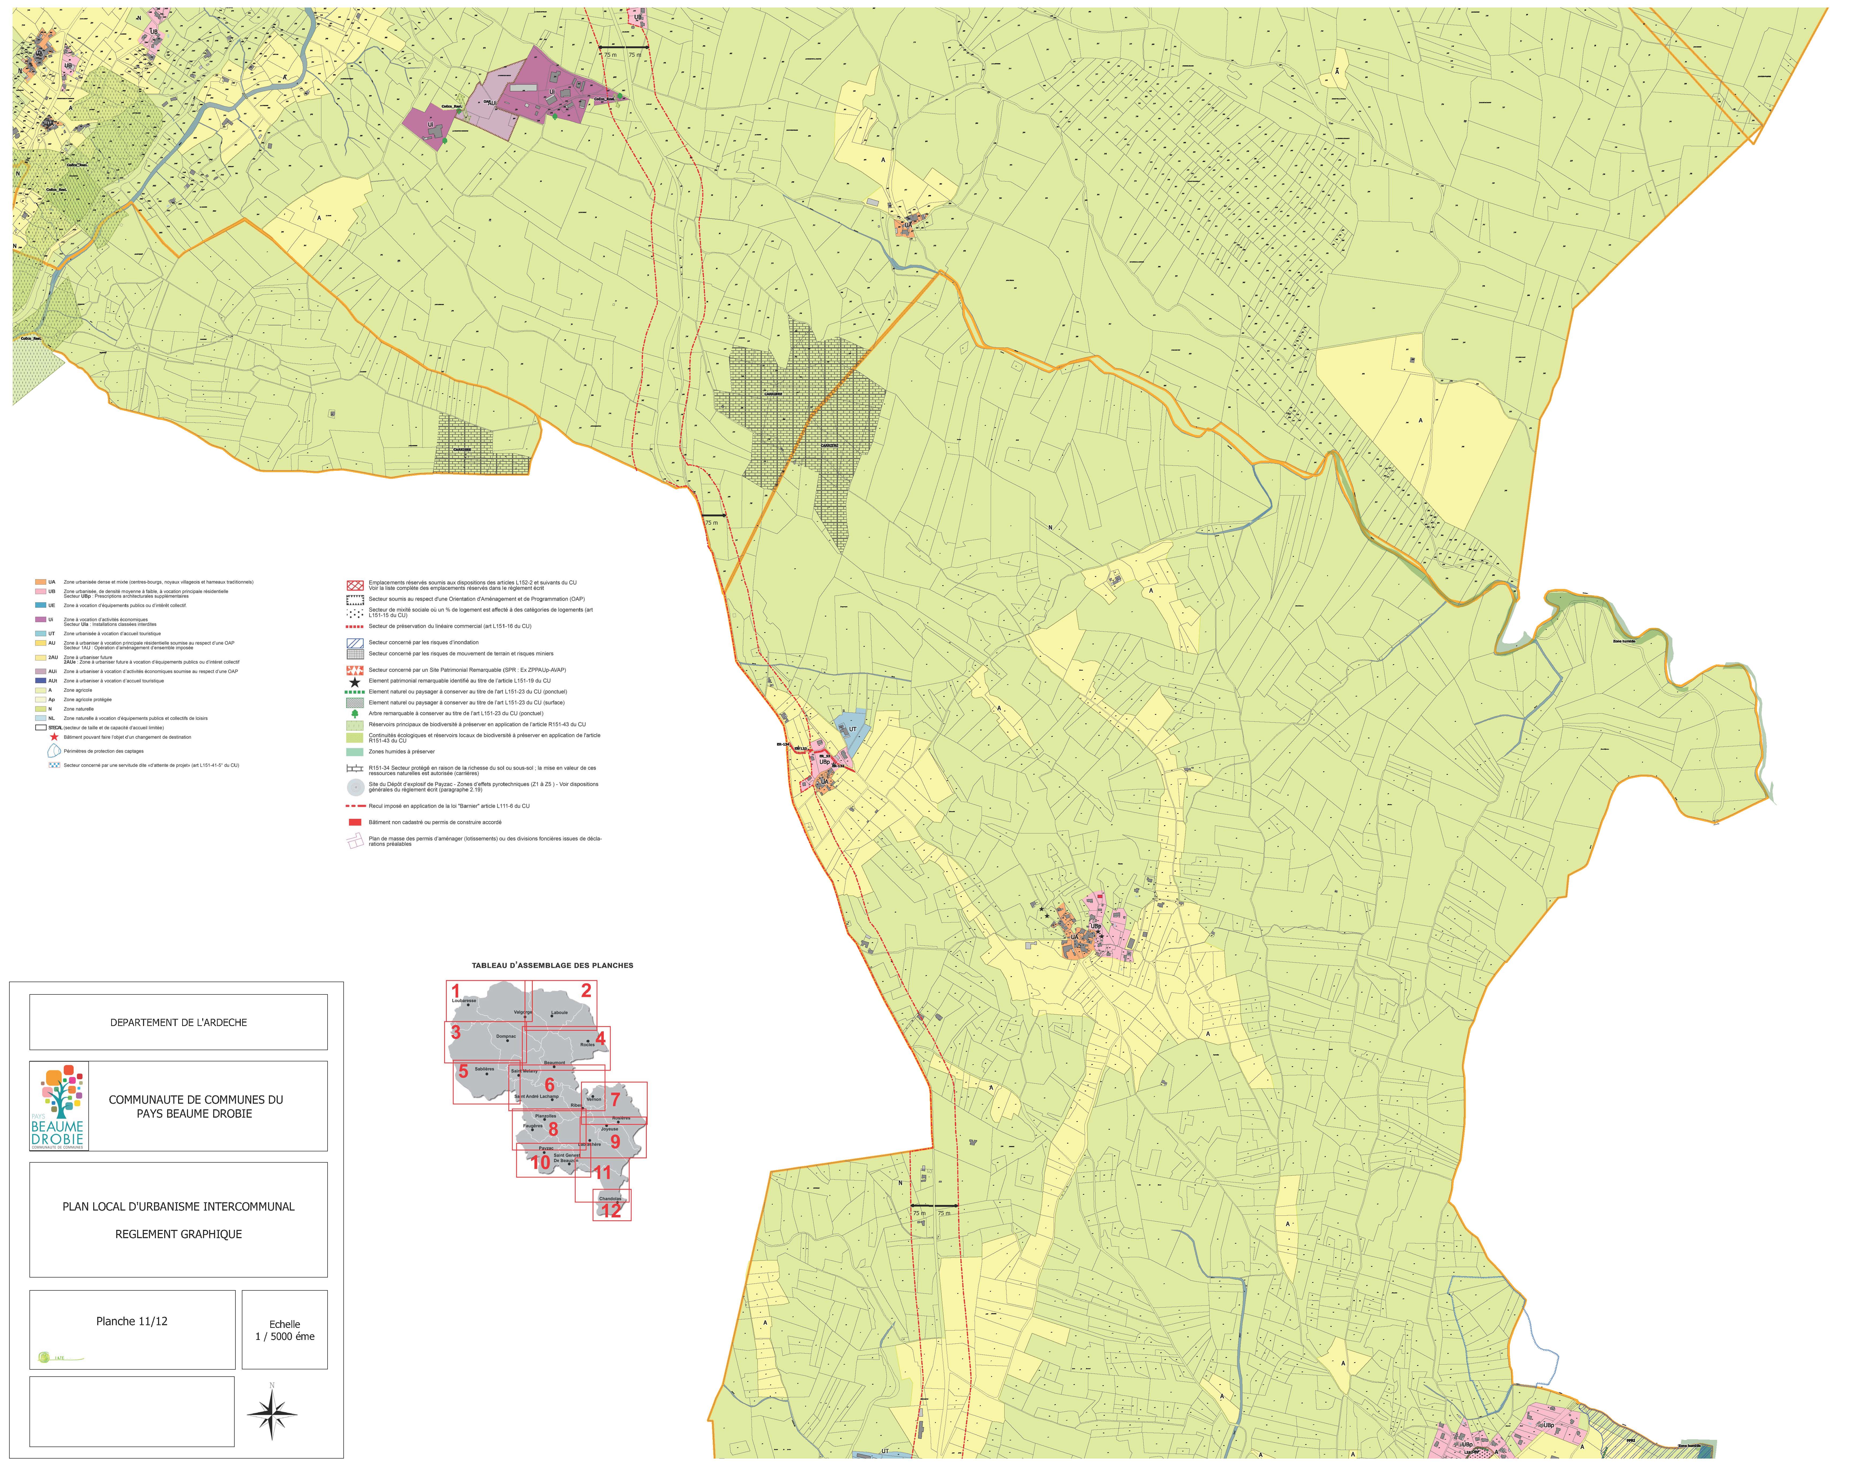Click the red dashed Barnier setback line symbol
The height and width of the screenshot is (1465, 1851).
coord(356,806)
